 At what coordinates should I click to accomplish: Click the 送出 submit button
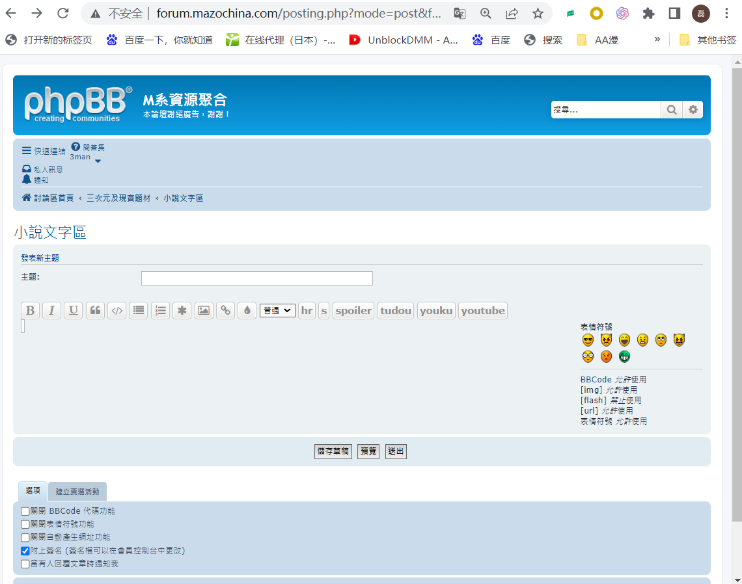[x=396, y=451]
